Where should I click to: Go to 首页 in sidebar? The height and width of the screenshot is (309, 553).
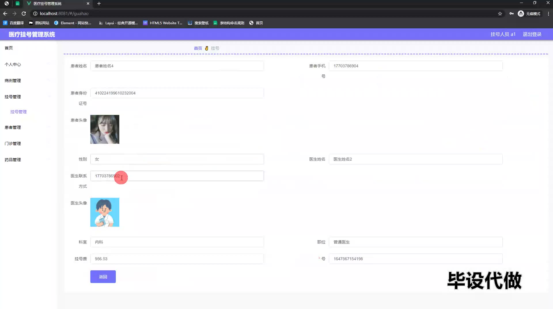(9, 48)
